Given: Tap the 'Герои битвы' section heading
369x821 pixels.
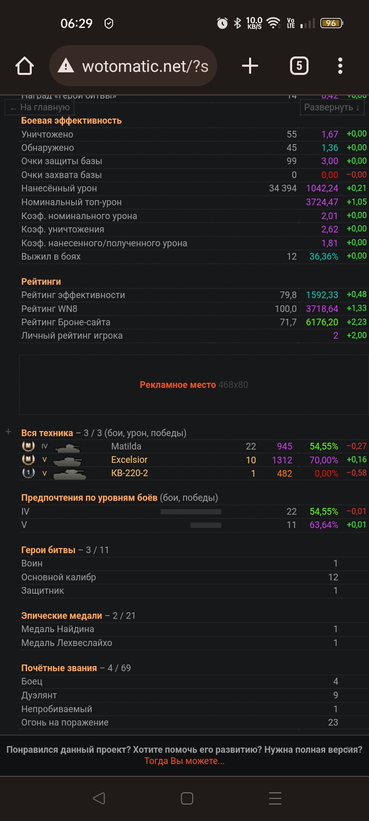Looking at the screenshot, I should coord(48,550).
